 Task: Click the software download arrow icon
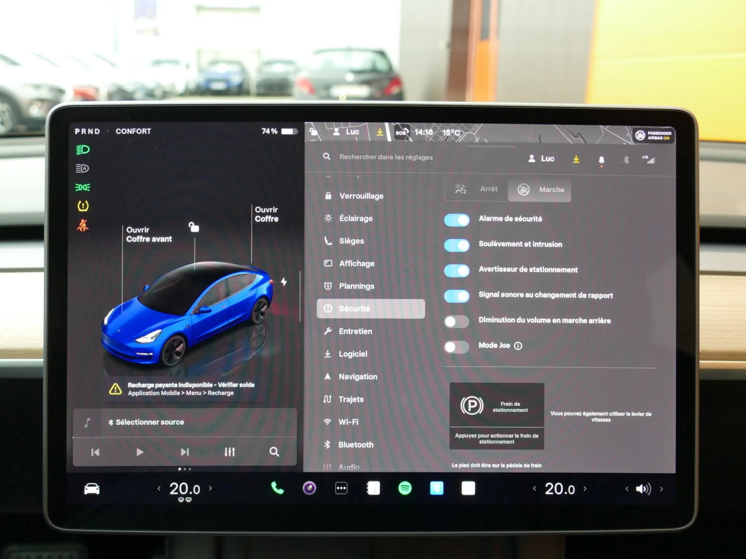[577, 158]
